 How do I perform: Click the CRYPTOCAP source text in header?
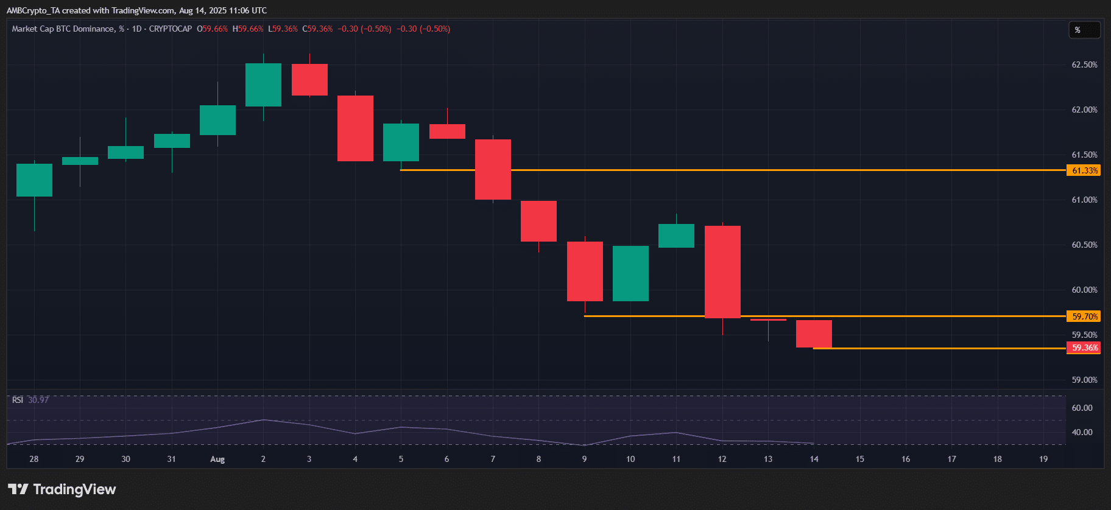[x=171, y=29]
